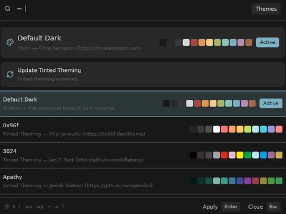Screen dimensions: 286x214
Task: Click the Chris Kempson author text
Action: (57, 48)
